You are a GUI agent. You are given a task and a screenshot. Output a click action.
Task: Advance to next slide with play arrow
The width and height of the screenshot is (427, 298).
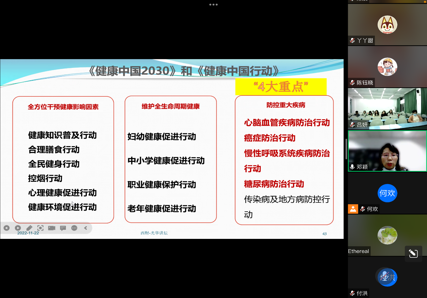click(18, 228)
